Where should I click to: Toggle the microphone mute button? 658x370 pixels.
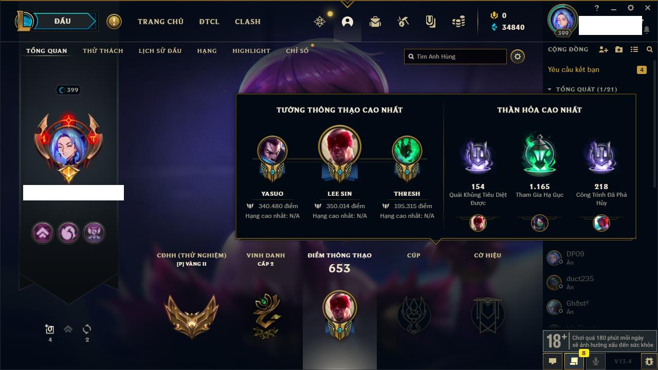pos(595,361)
